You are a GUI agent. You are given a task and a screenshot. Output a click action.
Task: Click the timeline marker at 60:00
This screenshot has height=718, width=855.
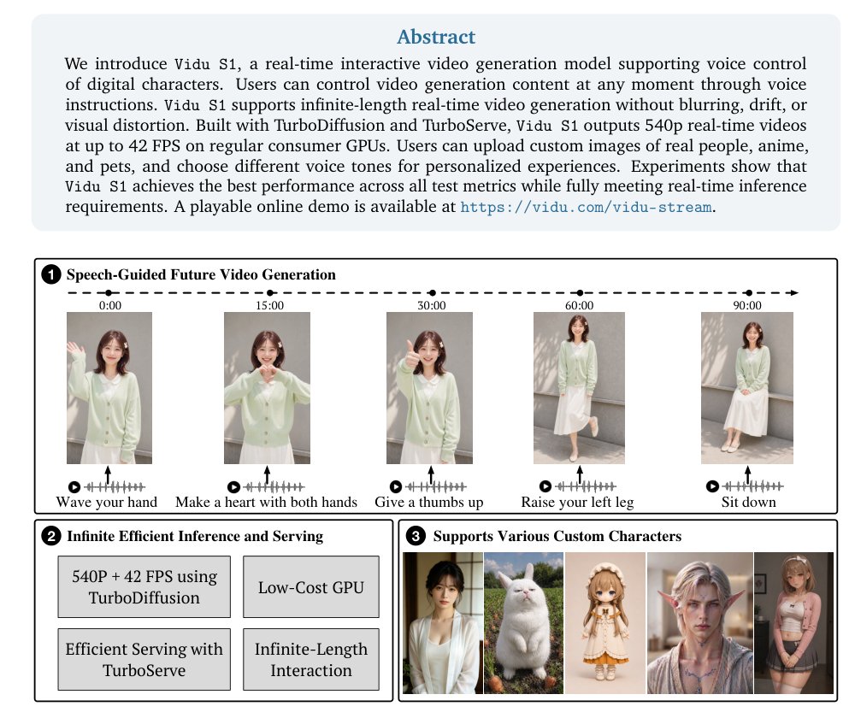click(580, 293)
